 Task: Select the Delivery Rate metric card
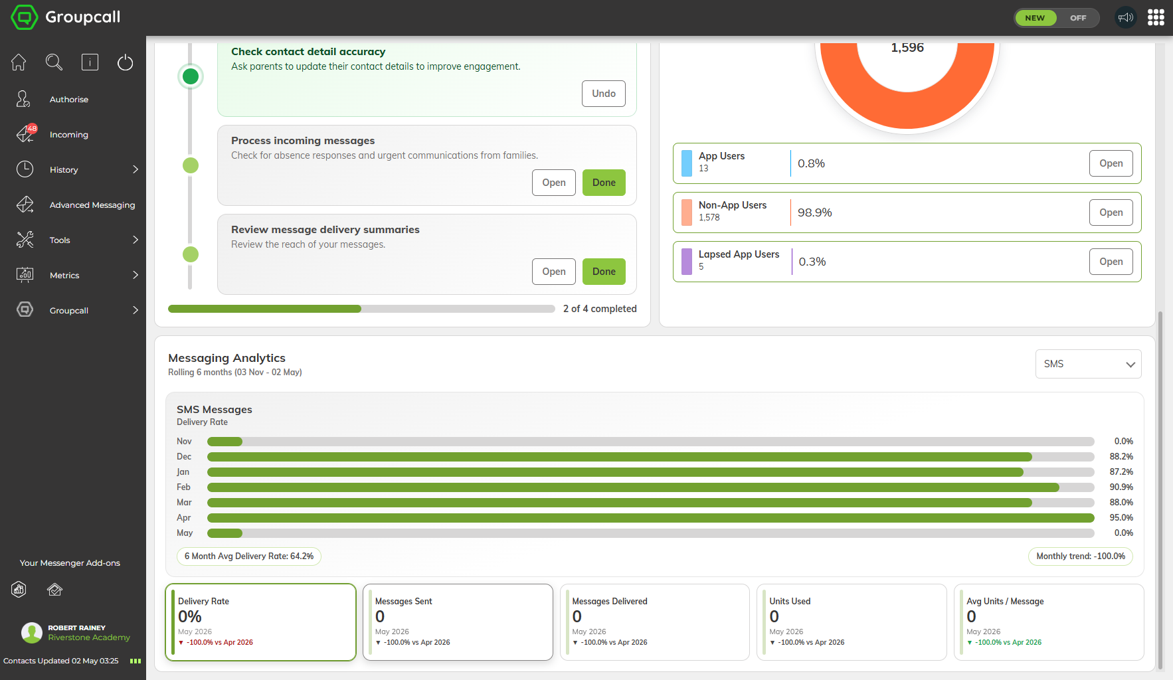[x=260, y=622]
